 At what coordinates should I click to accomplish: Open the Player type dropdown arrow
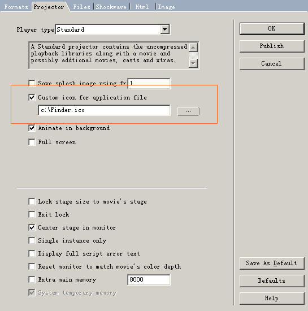(164, 29)
